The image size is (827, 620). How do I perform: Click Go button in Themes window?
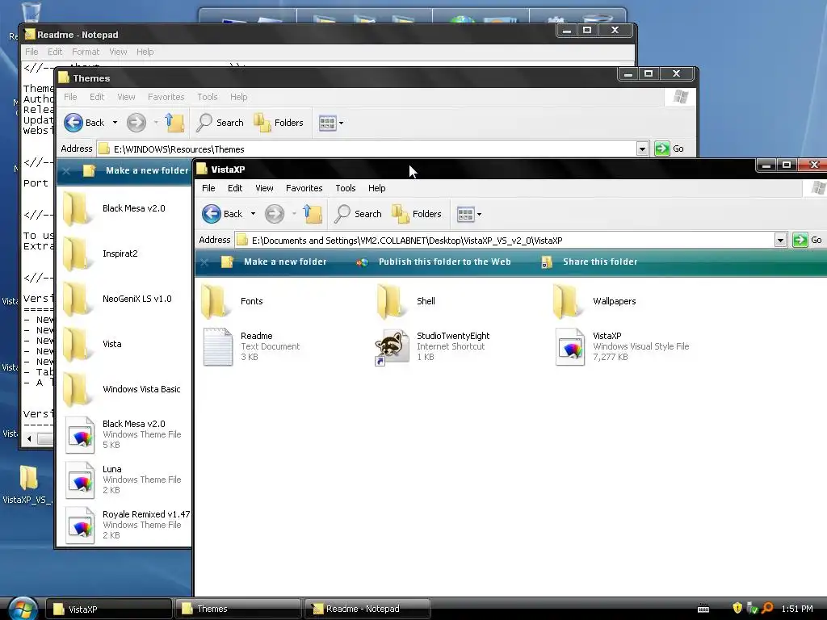point(670,149)
